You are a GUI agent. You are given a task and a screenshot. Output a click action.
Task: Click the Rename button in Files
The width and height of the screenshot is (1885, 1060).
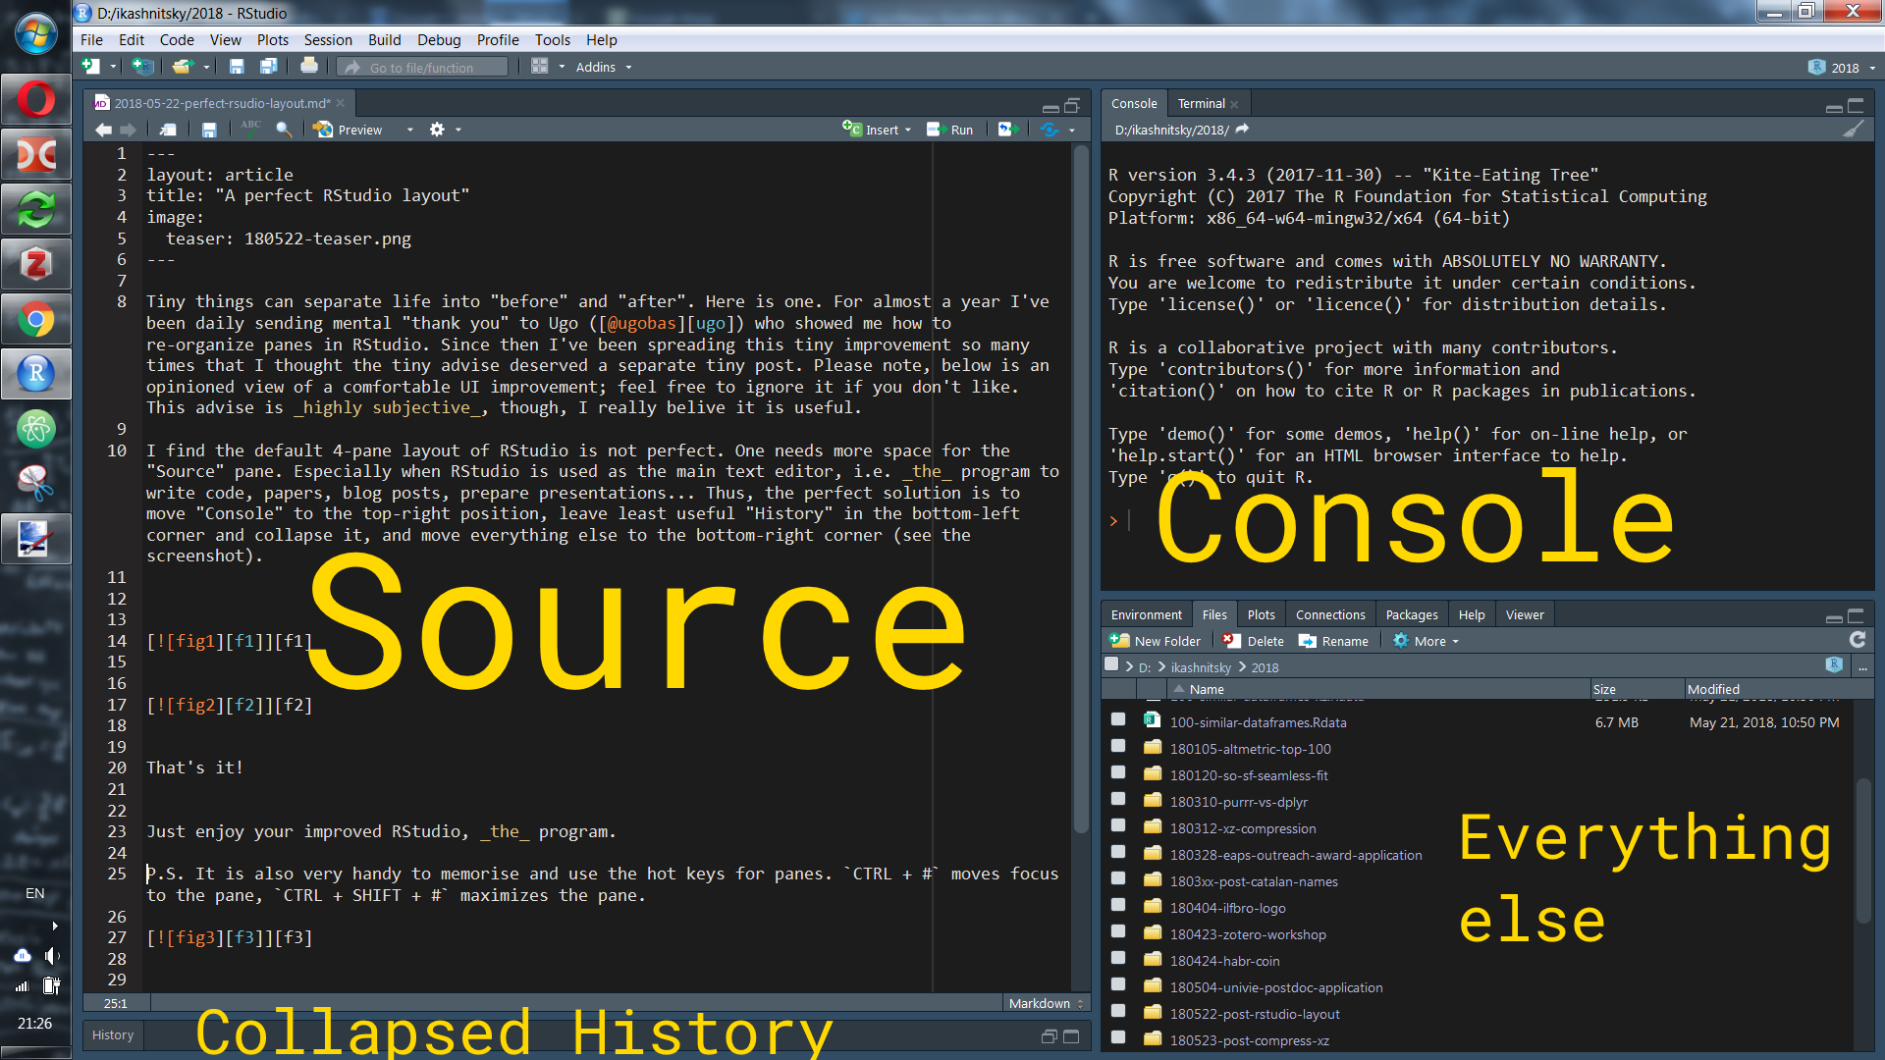(1334, 641)
